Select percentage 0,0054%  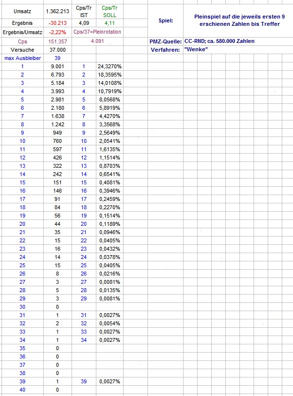[x=110, y=323]
